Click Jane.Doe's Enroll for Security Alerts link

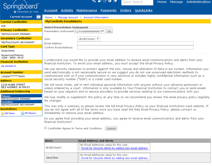114,158
